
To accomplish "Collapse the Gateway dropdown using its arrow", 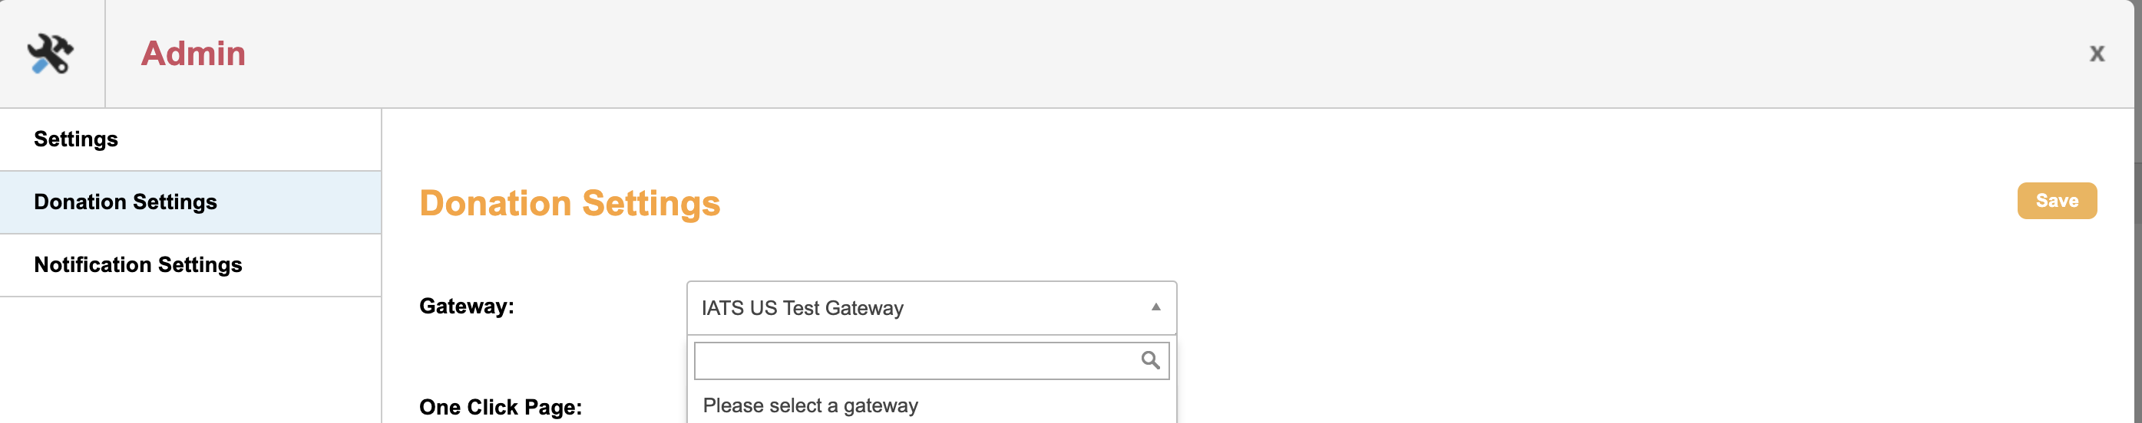I will (x=1155, y=308).
